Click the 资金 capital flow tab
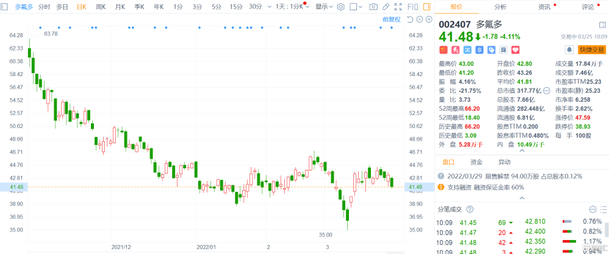This screenshot has height=254, width=610. 476,162
